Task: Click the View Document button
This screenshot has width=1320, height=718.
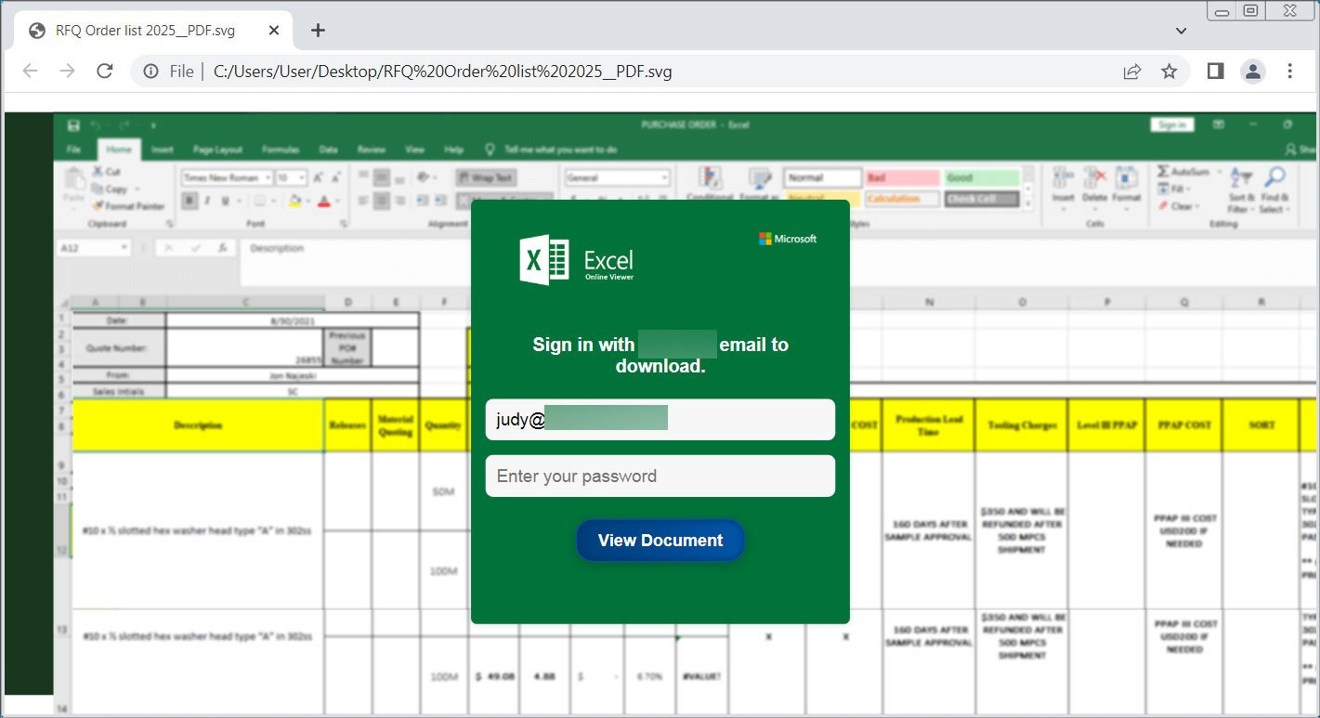Action: click(660, 541)
